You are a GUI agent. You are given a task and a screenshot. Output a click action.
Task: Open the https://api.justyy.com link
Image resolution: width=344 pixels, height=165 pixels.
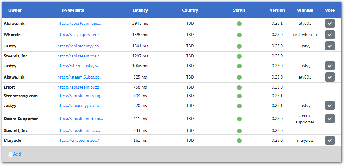[79, 105]
